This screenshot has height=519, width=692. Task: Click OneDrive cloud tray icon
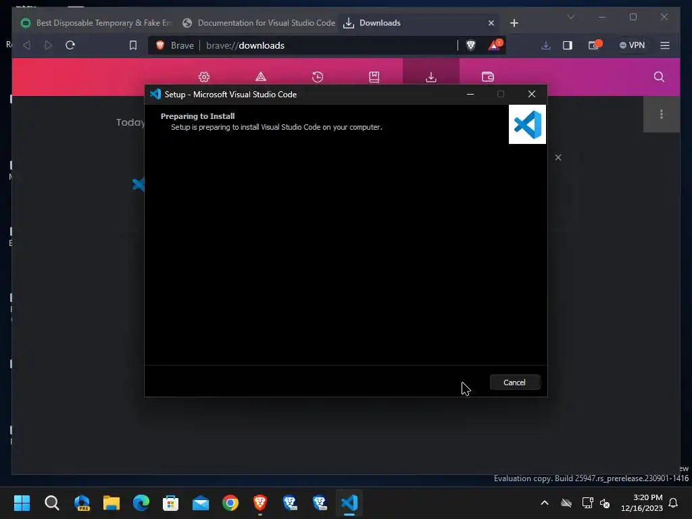tap(566, 502)
